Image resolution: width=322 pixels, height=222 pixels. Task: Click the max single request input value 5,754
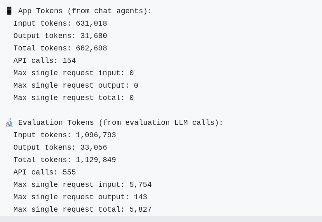click(x=140, y=185)
